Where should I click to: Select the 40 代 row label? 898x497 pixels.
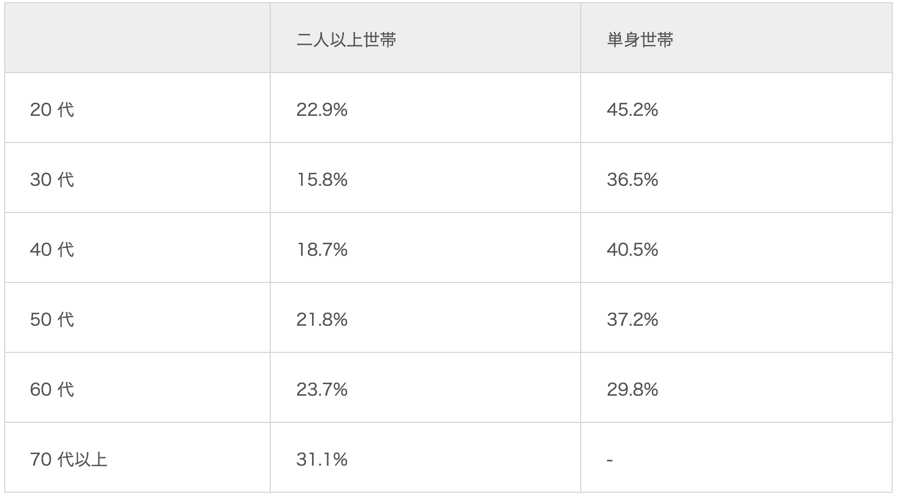coord(52,250)
